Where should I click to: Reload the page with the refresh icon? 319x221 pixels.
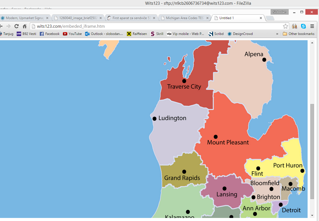click(x=16, y=26)
